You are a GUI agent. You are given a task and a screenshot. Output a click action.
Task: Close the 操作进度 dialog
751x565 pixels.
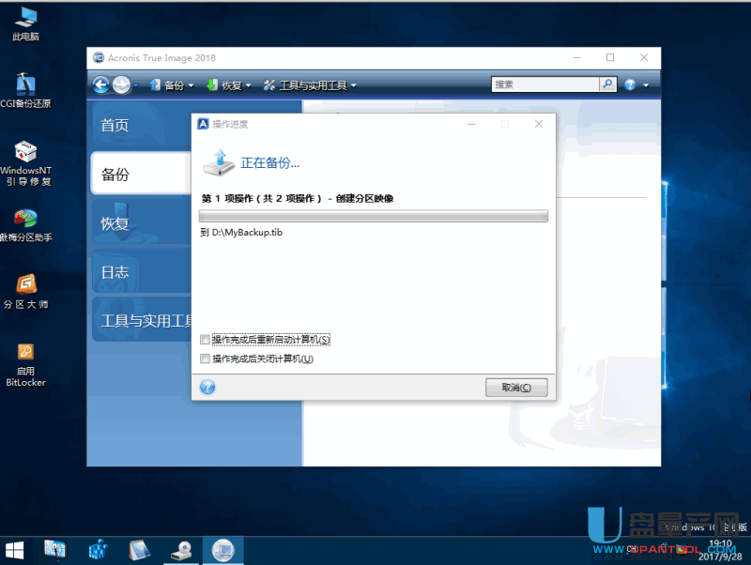pyautogui.click(x=539, y=124)
